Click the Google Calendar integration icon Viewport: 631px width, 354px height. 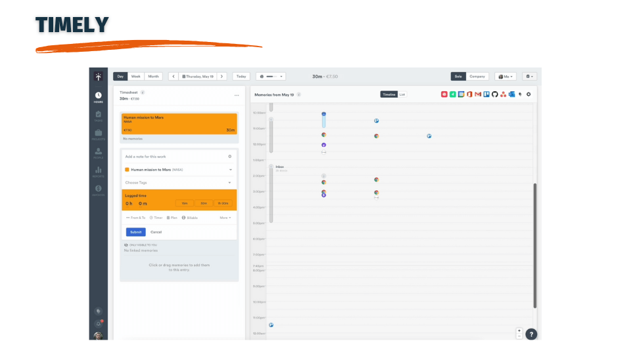tap(461, 94)
